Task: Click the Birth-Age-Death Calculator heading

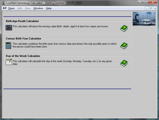Action: [x=22, y=21]
